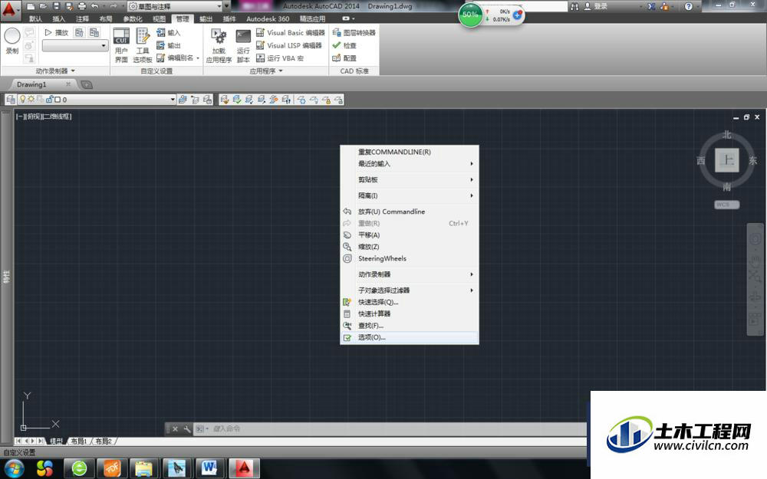
Task: Click the Autodesk Exchange X icon
Action: 651,6
